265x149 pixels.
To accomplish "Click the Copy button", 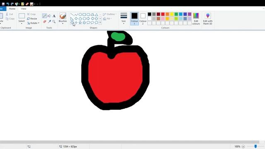I will pyautogui.click(x=10, y=19).
